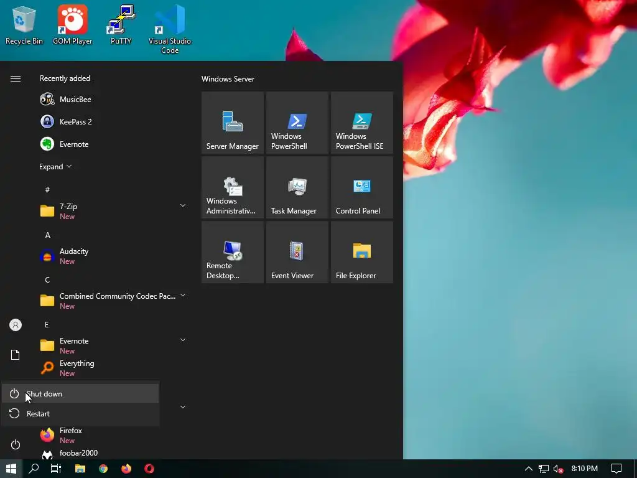This screenshot has width=637, height=478.
Task: Open Opera from the taskbar
Action: click(149, 469)
